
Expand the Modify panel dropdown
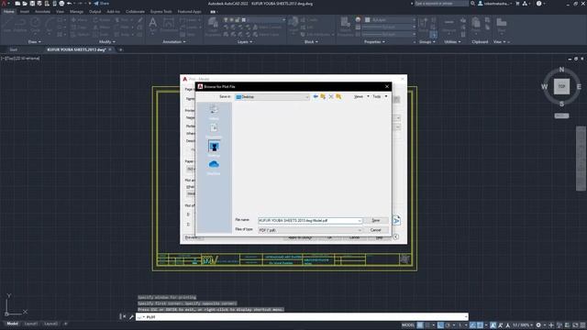point(107,42)
